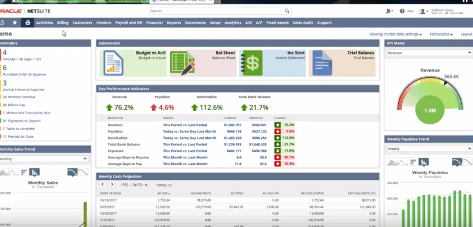Click the green arrow beside 112.6% Receivables
The image size is (473, 227).
pos(194,107)
